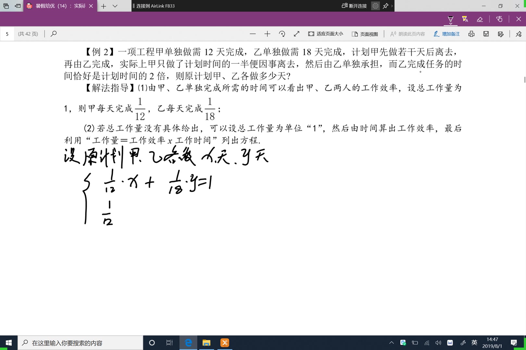Print the PDF document
526x350 pixels.
(471, 34)
